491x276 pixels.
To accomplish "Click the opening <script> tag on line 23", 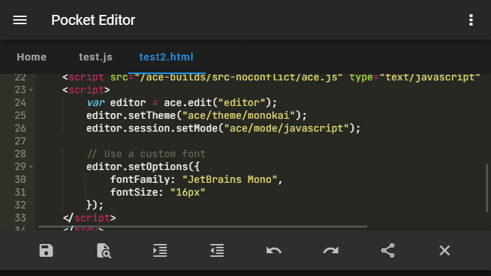I will pyautogui.click(x=86, y=90).
